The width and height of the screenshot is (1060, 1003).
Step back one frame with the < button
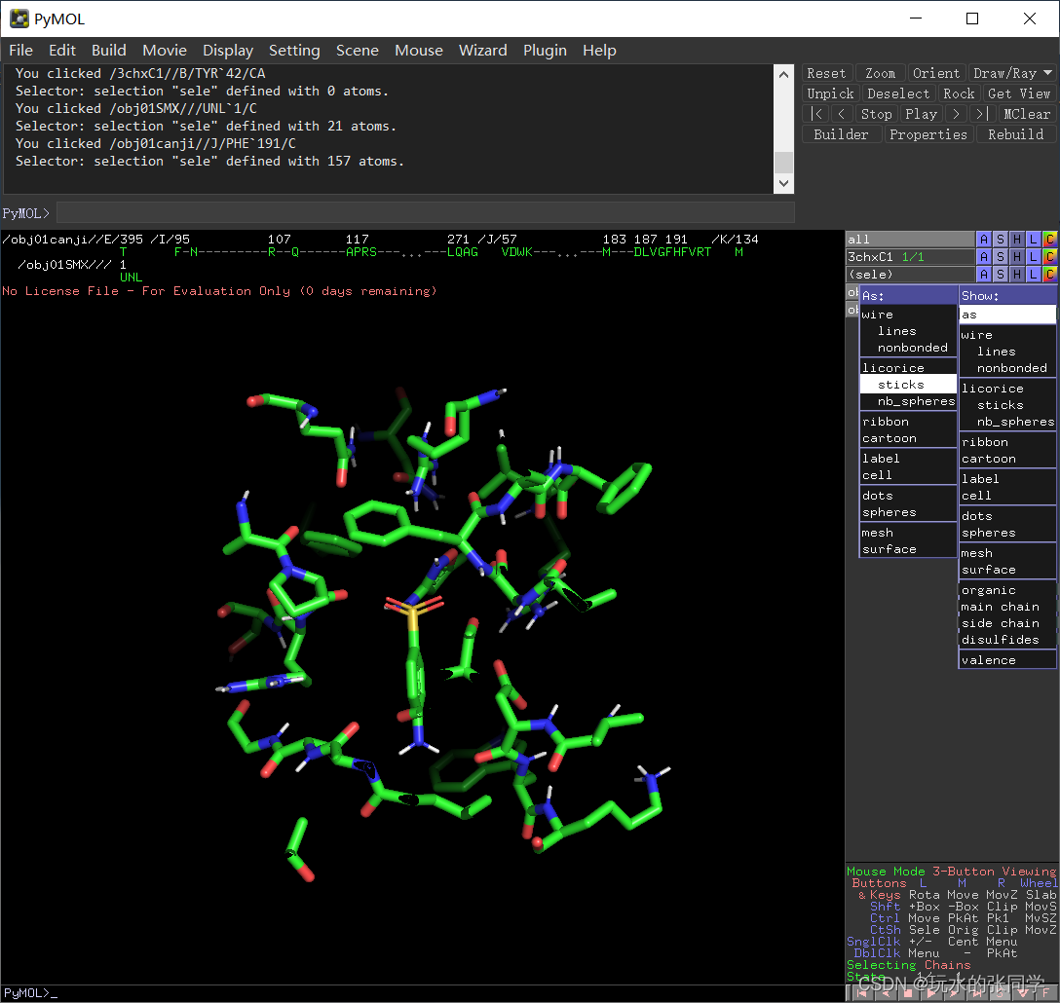pyautogui.click(x=842, y=114)
